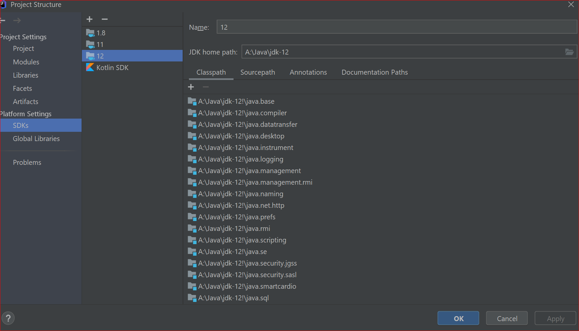This screenshot has width=579, height=331.
Task: Select java.logging classpath entry
Action: (235, 159)
